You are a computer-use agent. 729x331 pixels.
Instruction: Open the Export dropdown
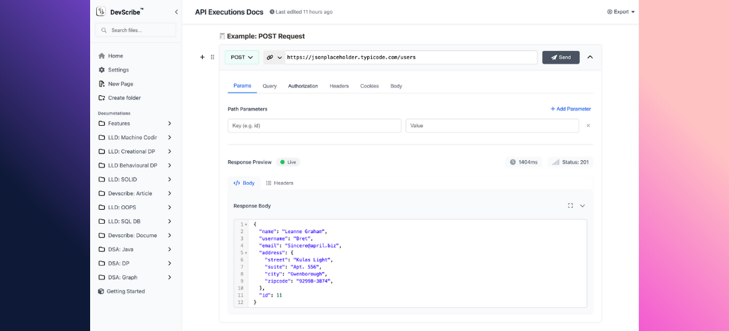click(x=621, y=12)
